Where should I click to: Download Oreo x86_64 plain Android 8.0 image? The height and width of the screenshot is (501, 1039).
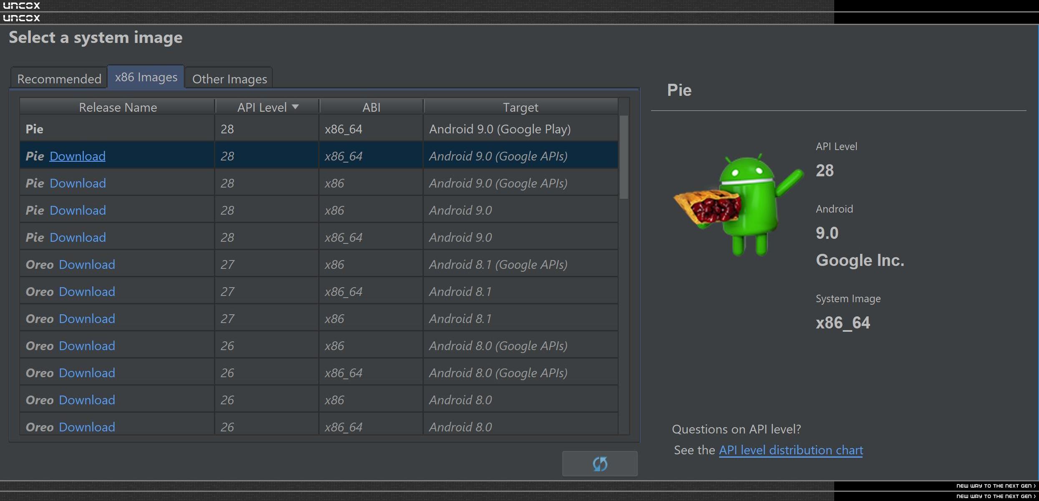pos(87,427)
